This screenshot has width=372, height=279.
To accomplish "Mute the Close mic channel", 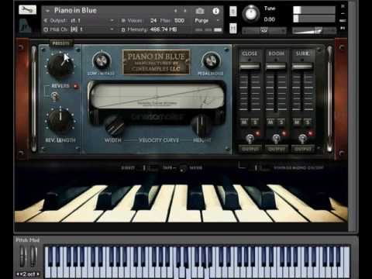I will coord(244,122).
